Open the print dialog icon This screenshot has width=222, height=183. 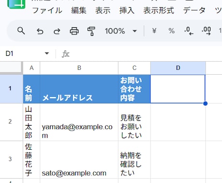pyautogui.click(x=74, y=31)
